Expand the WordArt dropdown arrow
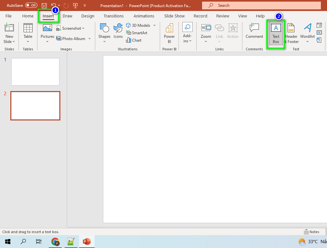The height and width of the screenshot is (248, 327). pos(307,42)
